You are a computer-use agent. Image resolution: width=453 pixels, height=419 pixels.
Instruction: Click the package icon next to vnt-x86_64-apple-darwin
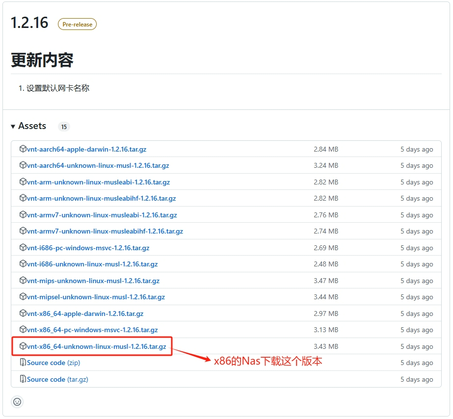click(23, 313)
